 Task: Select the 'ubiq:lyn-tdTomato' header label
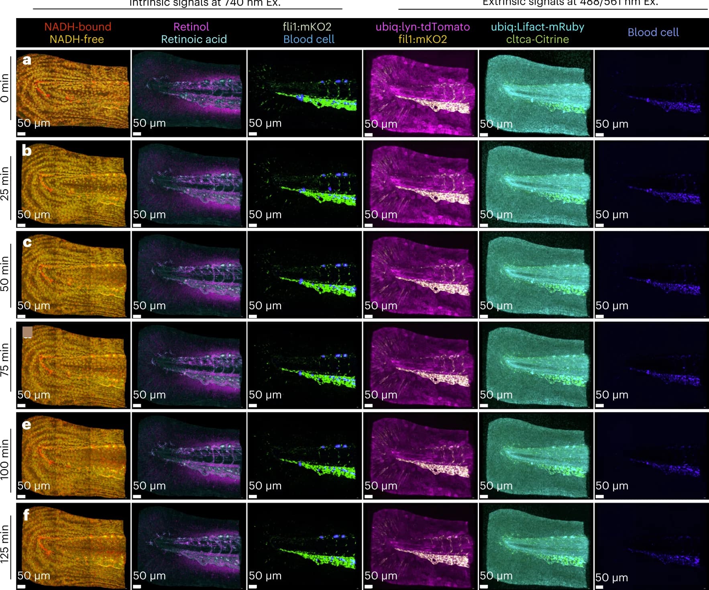coord(423,27)
